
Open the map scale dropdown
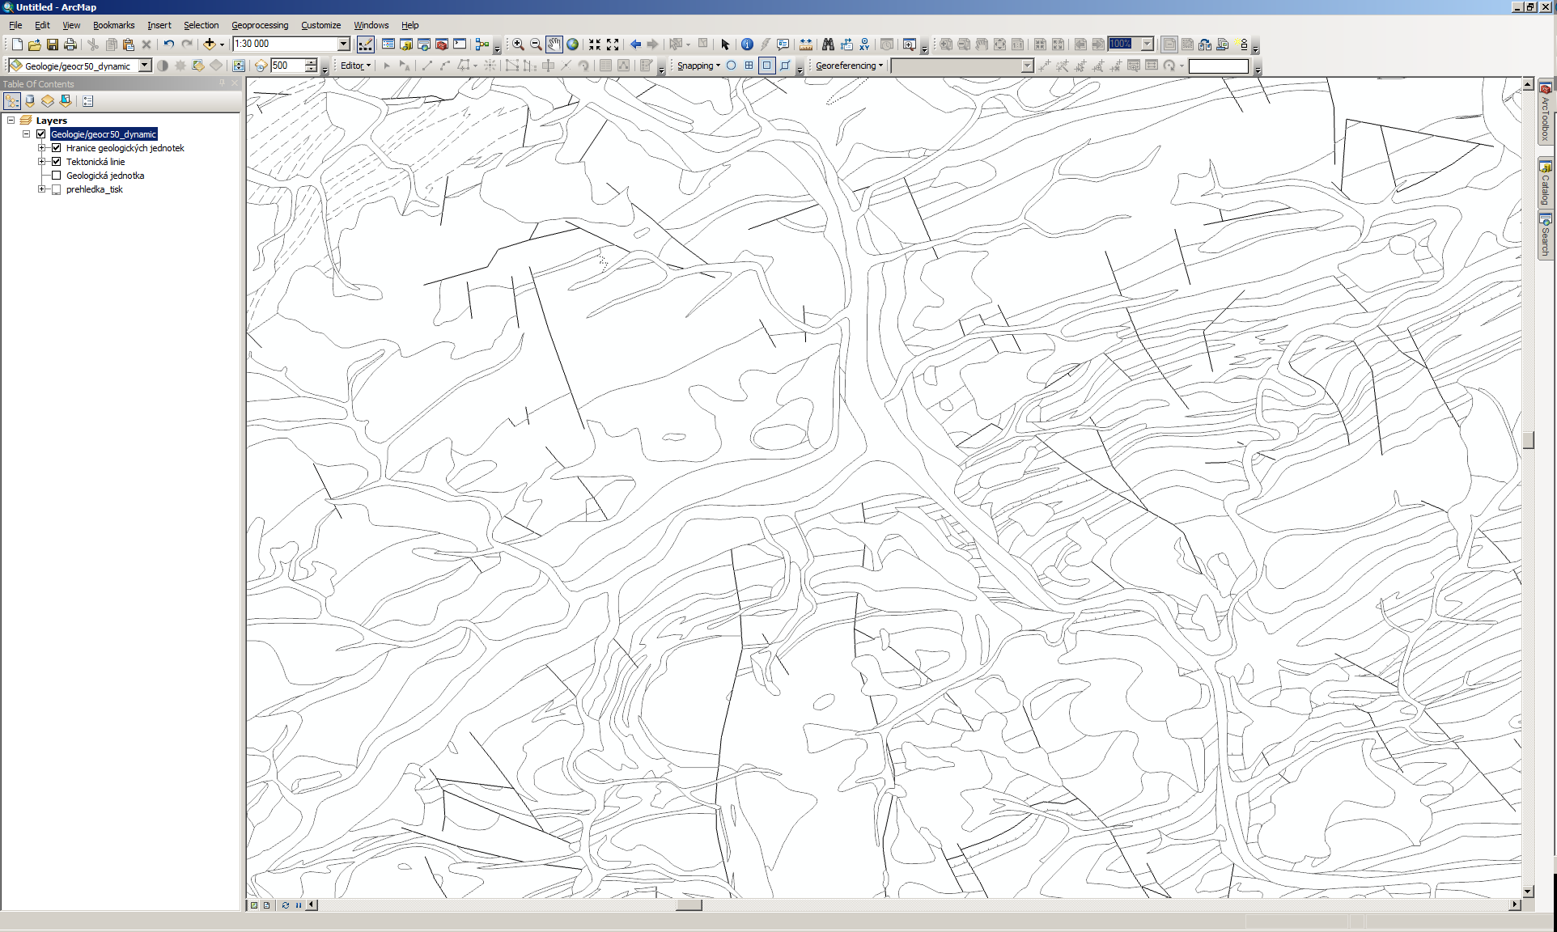(344, 44)
